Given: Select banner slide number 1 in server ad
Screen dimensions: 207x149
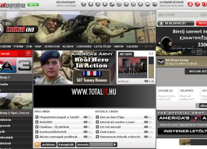Looking at the screenshot, I should coord(199,53).
